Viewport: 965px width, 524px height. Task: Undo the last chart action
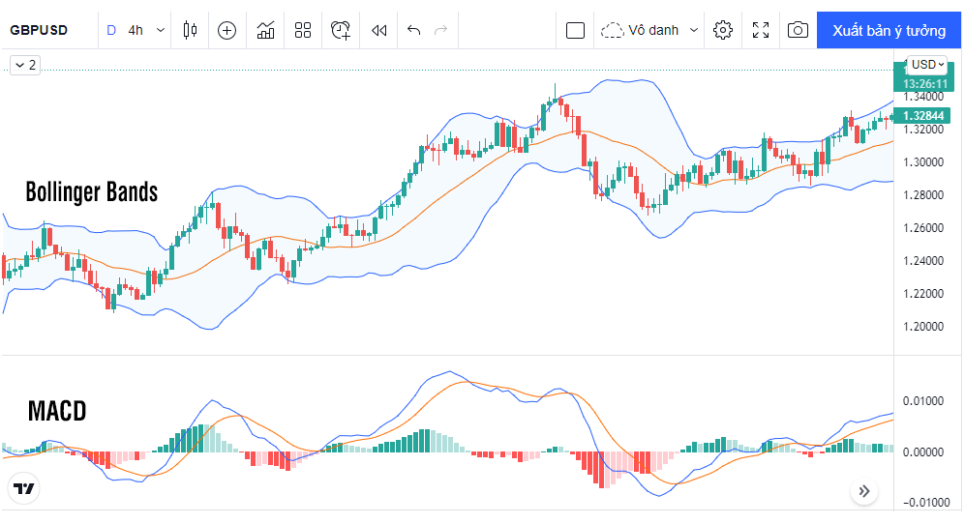[x=413, y=30]
